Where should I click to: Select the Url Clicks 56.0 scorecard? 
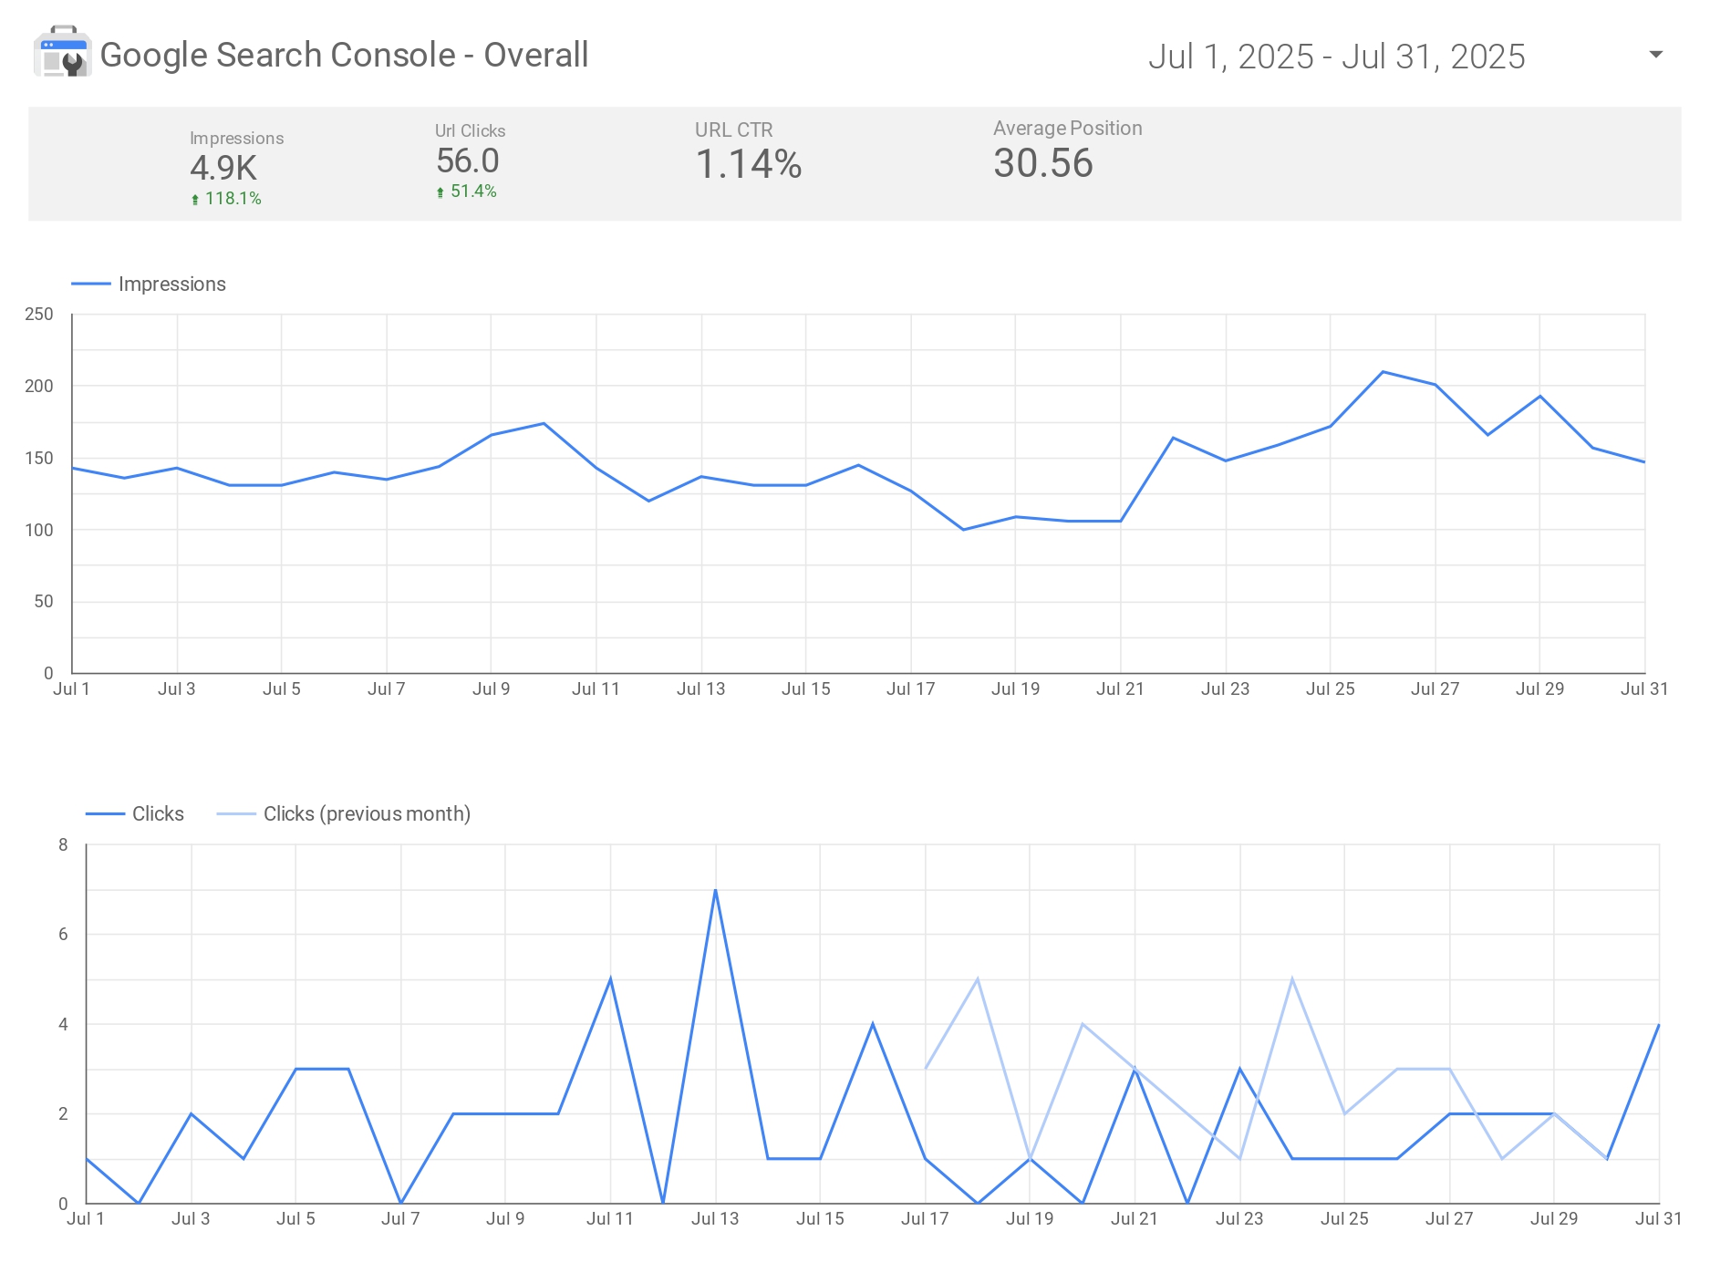(x=470, y=161)
